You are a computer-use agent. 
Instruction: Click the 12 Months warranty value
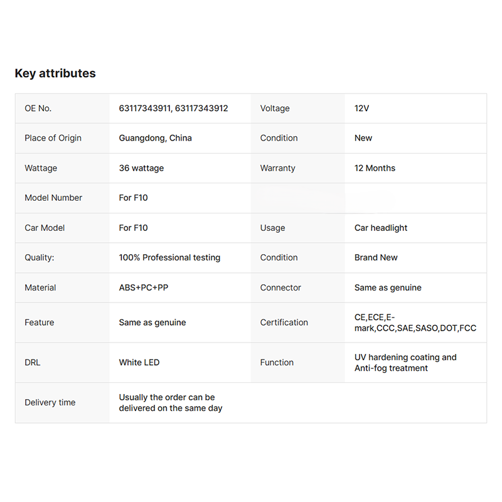pos(375,168)
